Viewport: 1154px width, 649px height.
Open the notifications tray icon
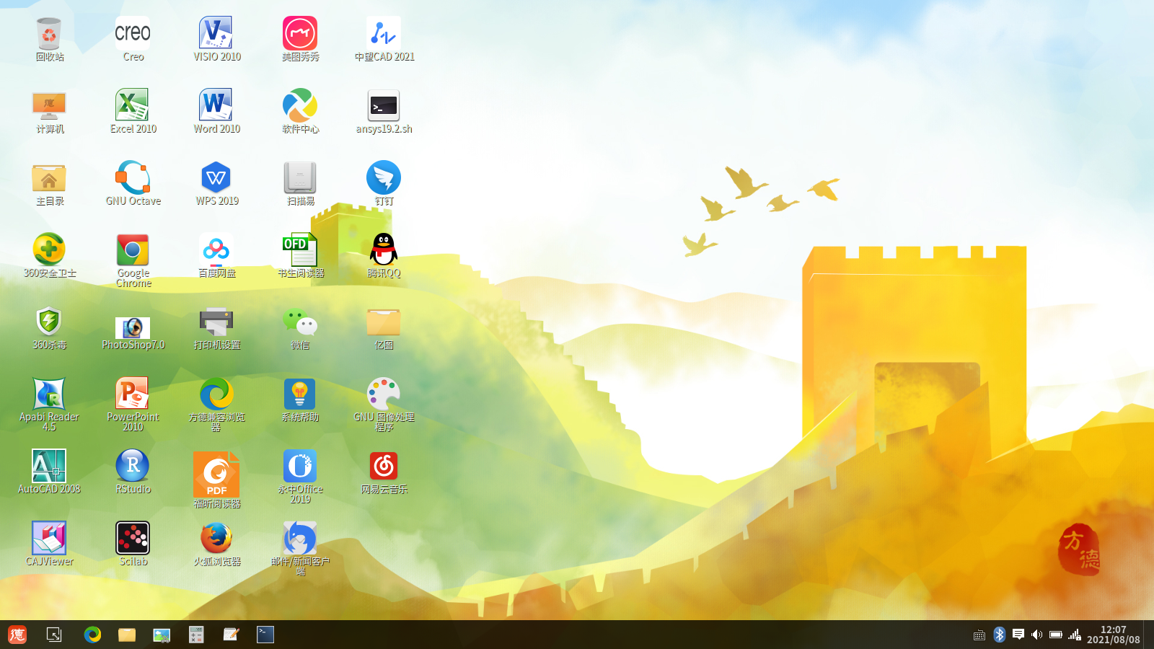(1018, 635)
